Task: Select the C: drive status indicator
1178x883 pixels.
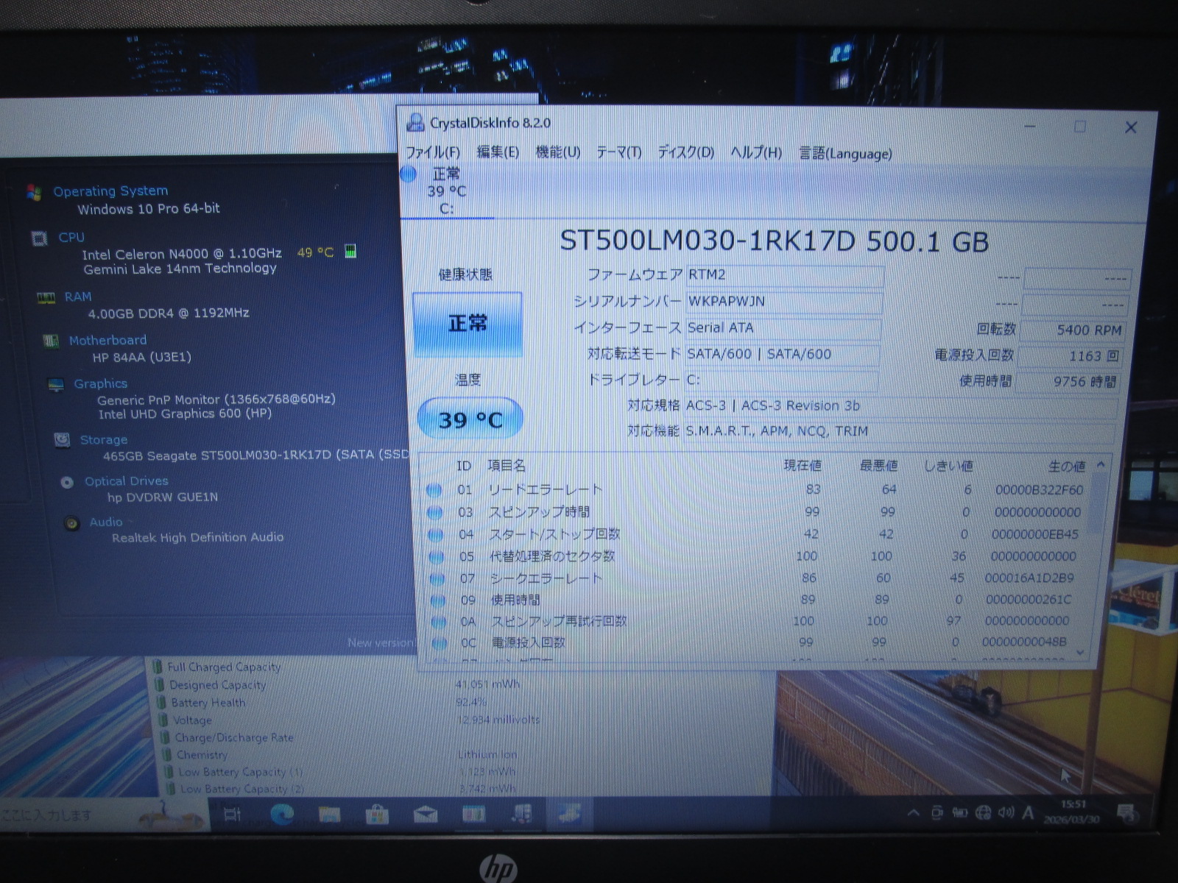Action: coord(446,191)
